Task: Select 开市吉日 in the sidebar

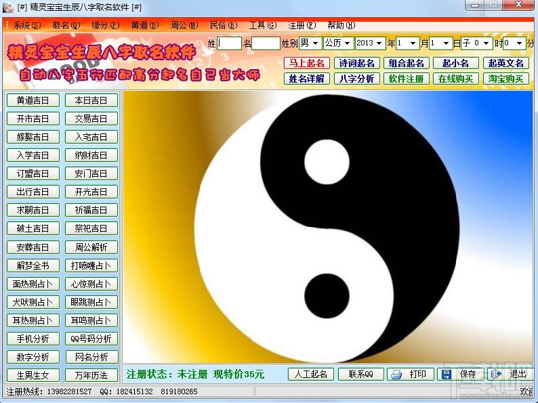Action: [33, 119]
